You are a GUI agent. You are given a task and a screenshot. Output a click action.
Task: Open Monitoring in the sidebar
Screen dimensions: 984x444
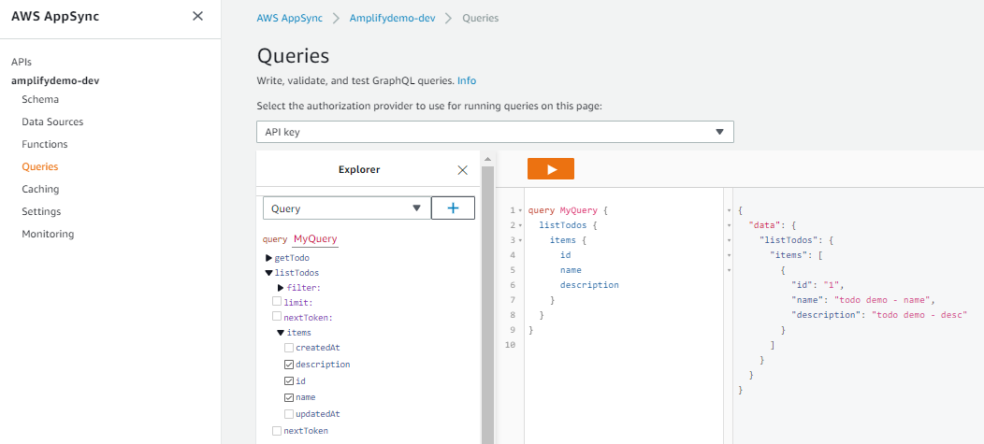click(48, 234)
